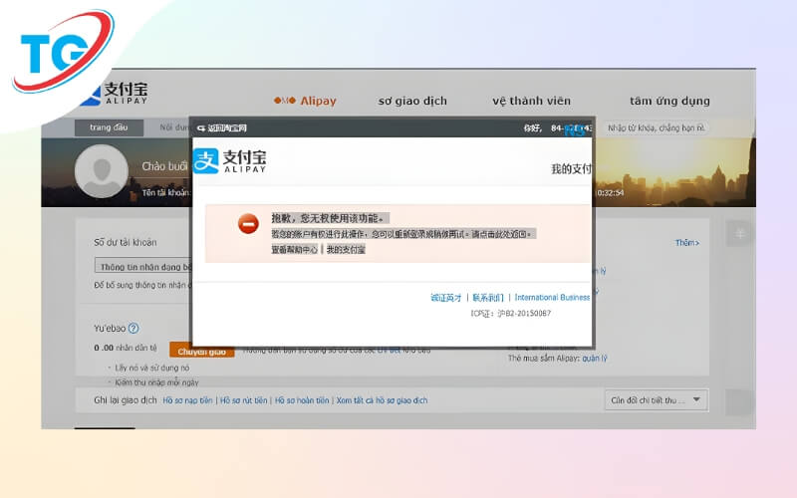Click the orange 'Chuyển giao' button

click(202, 352)
